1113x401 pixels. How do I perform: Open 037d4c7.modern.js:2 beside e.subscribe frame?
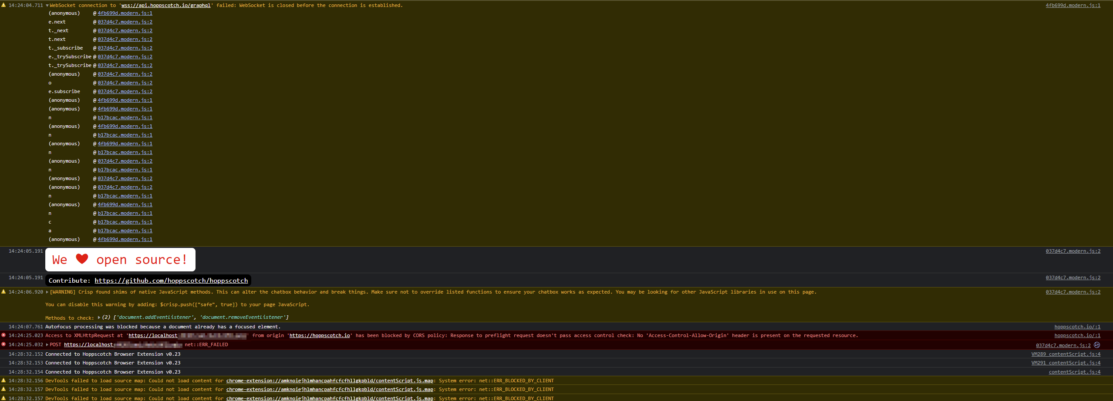(x=125, y=91)
